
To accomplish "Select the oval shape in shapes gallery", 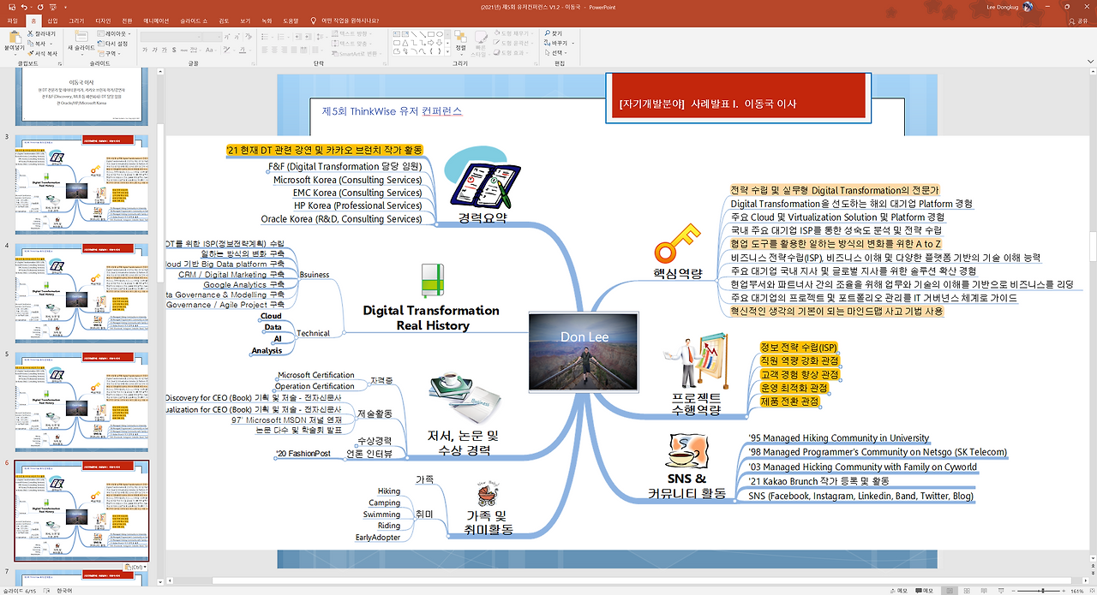I will coord(439,33).
